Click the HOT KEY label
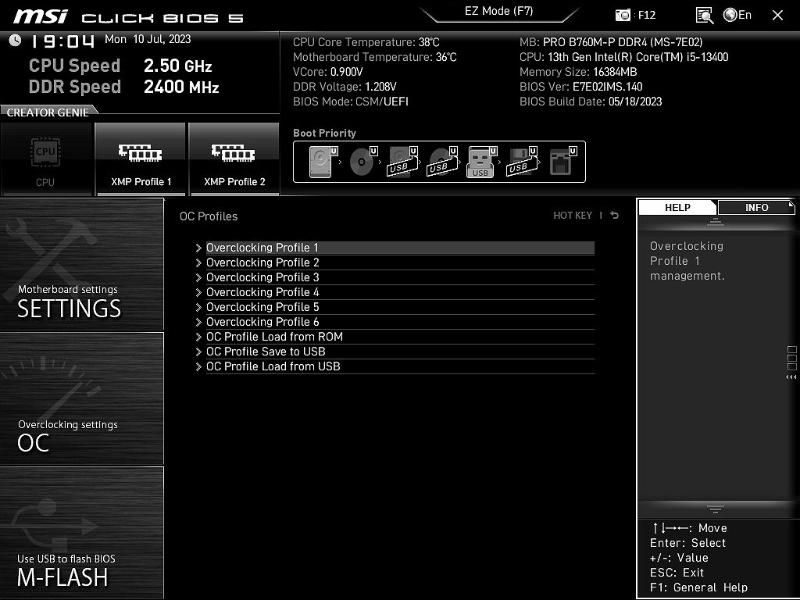The height and width of the screenshot is (600, 800). (573, 216)
